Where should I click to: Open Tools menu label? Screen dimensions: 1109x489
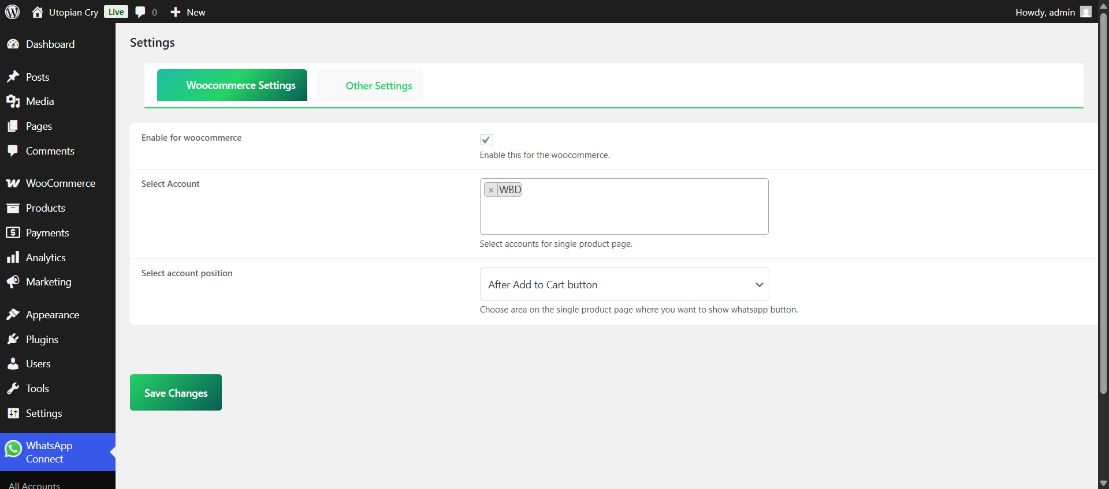(x=38, y=389)
